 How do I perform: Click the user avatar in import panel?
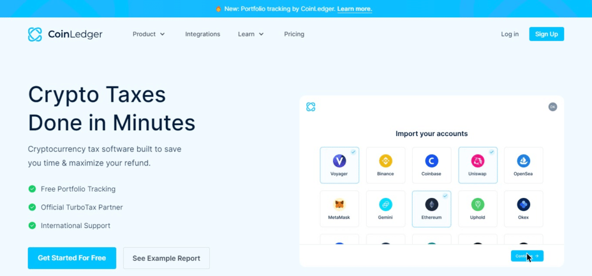click(553, 106)
